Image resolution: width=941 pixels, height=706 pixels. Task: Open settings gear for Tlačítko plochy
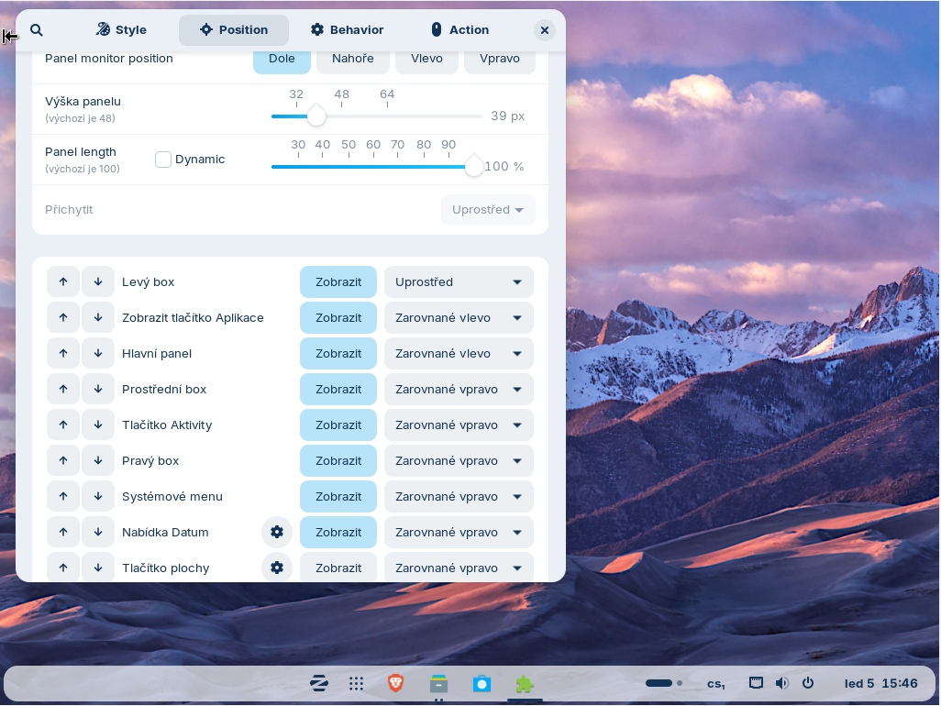coord(277,568)
